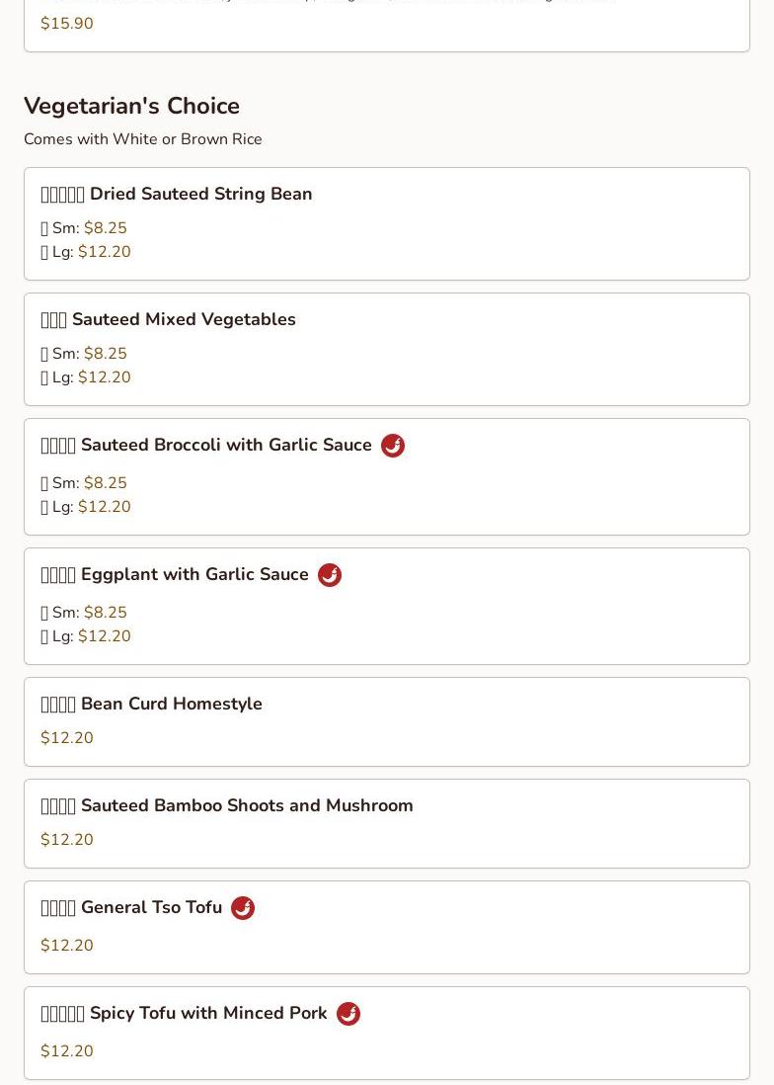Click spicy chili icon next to General Tso Tofu
Image resolution: width=774 pixels, height=1085 pixels.
coord(243,908)
